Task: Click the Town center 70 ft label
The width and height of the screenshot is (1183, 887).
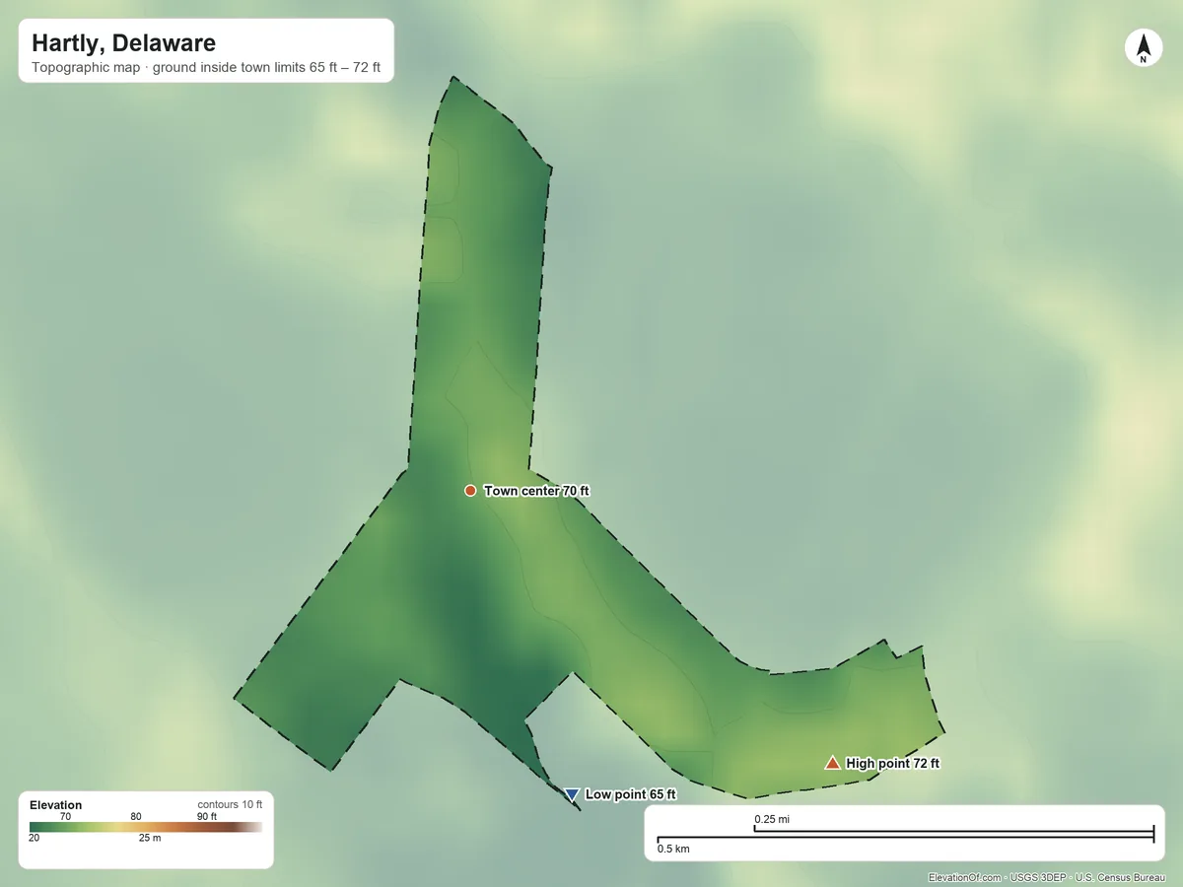Action: pyautogui.click(x=536, y=491)
